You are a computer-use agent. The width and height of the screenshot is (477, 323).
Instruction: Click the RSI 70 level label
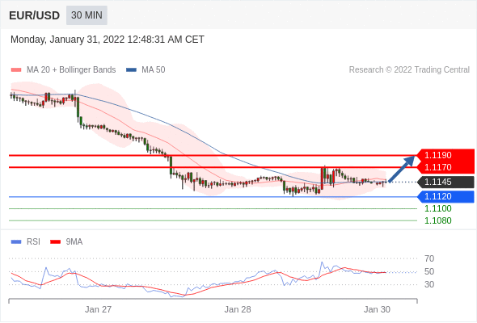(x=429, y=259)
